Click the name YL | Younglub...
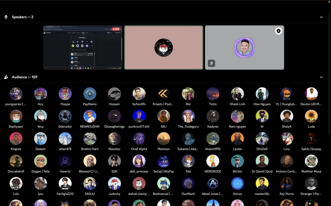 click(x=287, y=104)
